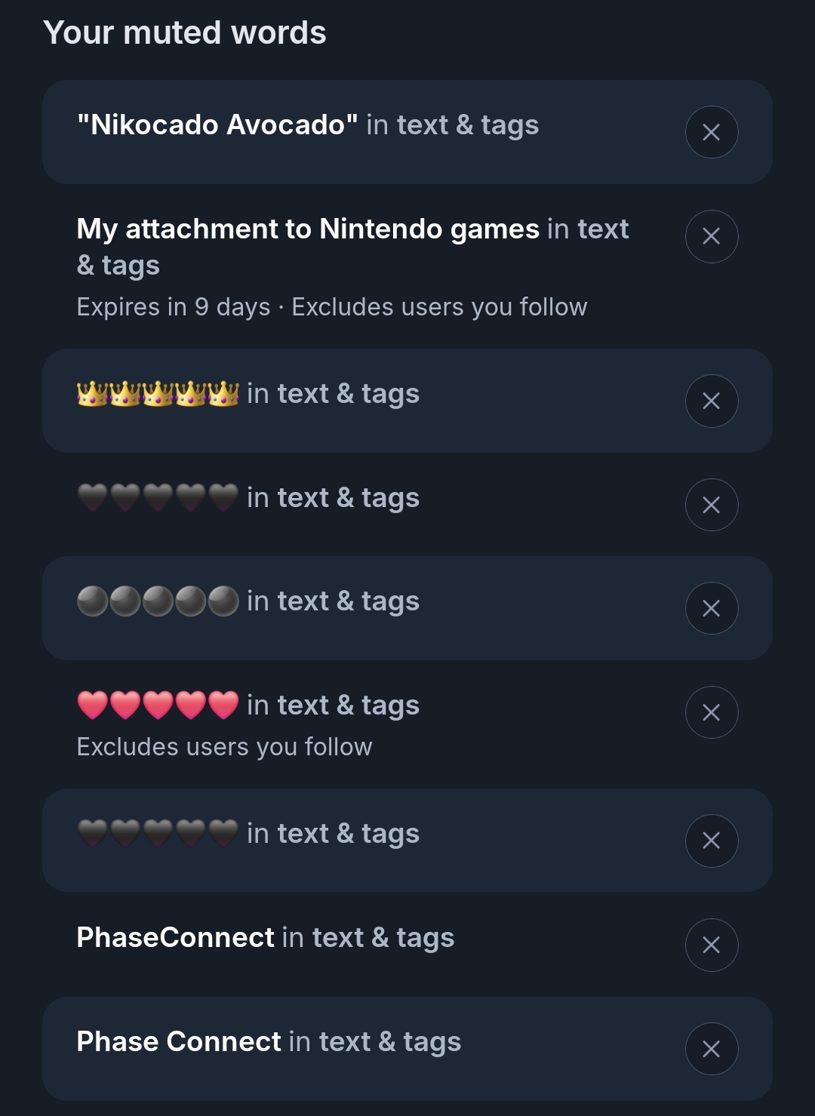Select the two-word "Phase Connect" entry text
815x1116 pixels.
tap(179, 1042)
